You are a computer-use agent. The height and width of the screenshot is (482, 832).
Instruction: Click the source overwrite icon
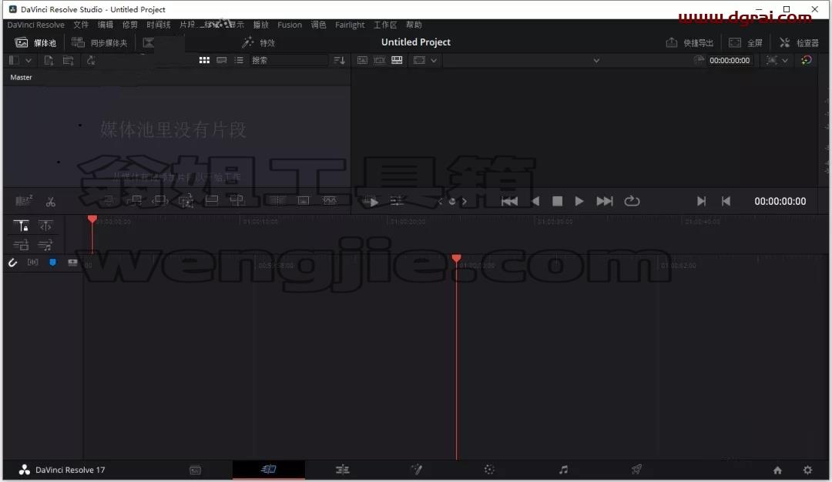pos(237,200)
